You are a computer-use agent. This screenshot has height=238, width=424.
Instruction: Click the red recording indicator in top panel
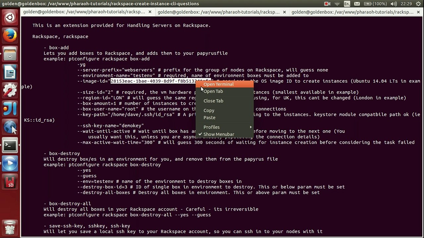327,4
